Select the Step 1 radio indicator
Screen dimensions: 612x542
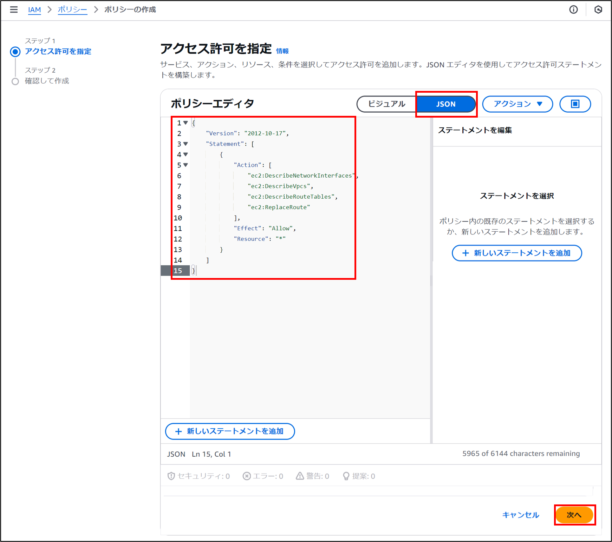[15, 52]
